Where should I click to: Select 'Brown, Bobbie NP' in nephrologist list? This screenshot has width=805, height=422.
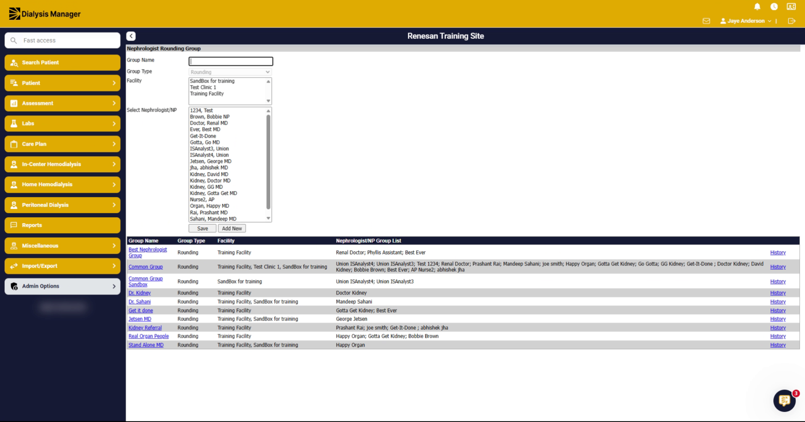pos(210,117)
